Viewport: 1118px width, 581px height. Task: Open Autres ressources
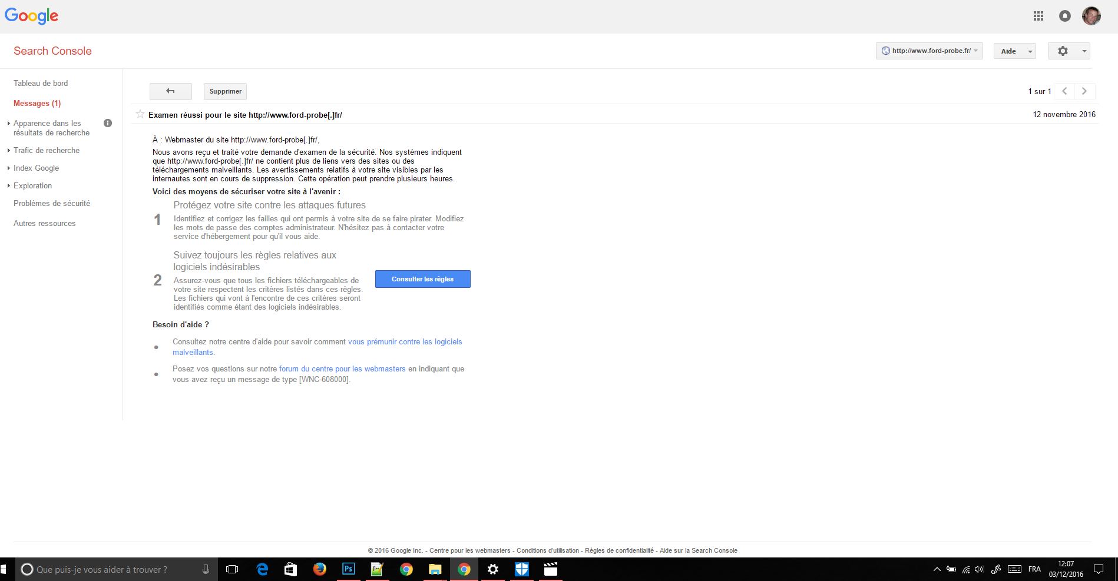pyautogui.click(x=45, y=223)
